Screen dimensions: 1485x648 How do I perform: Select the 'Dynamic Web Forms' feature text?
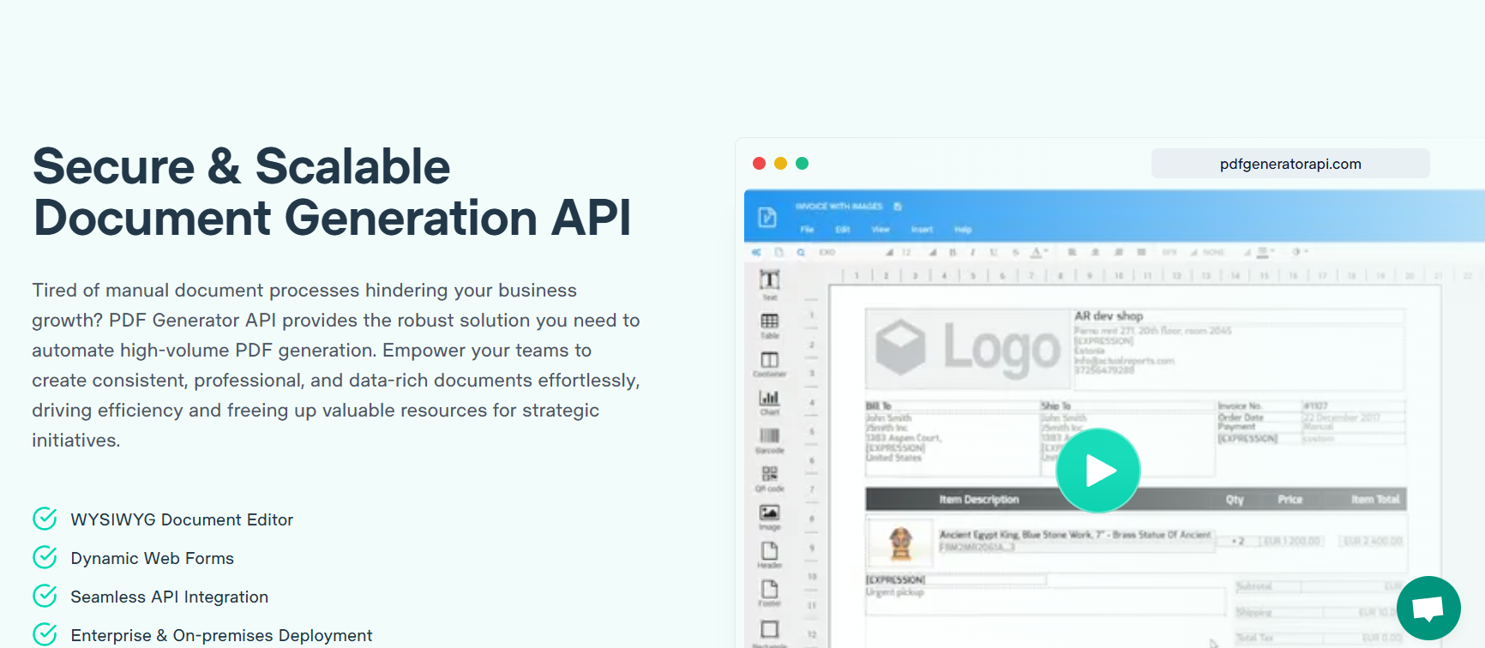point(152,558)
